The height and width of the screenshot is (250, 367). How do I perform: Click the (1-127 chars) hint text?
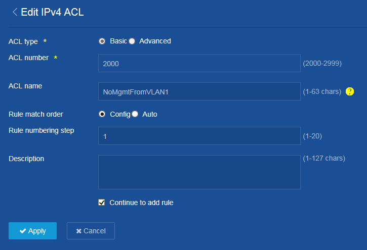coord(324,159)
